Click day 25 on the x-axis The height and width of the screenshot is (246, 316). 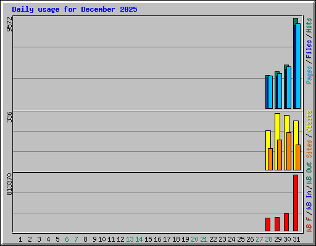[241, 239]
